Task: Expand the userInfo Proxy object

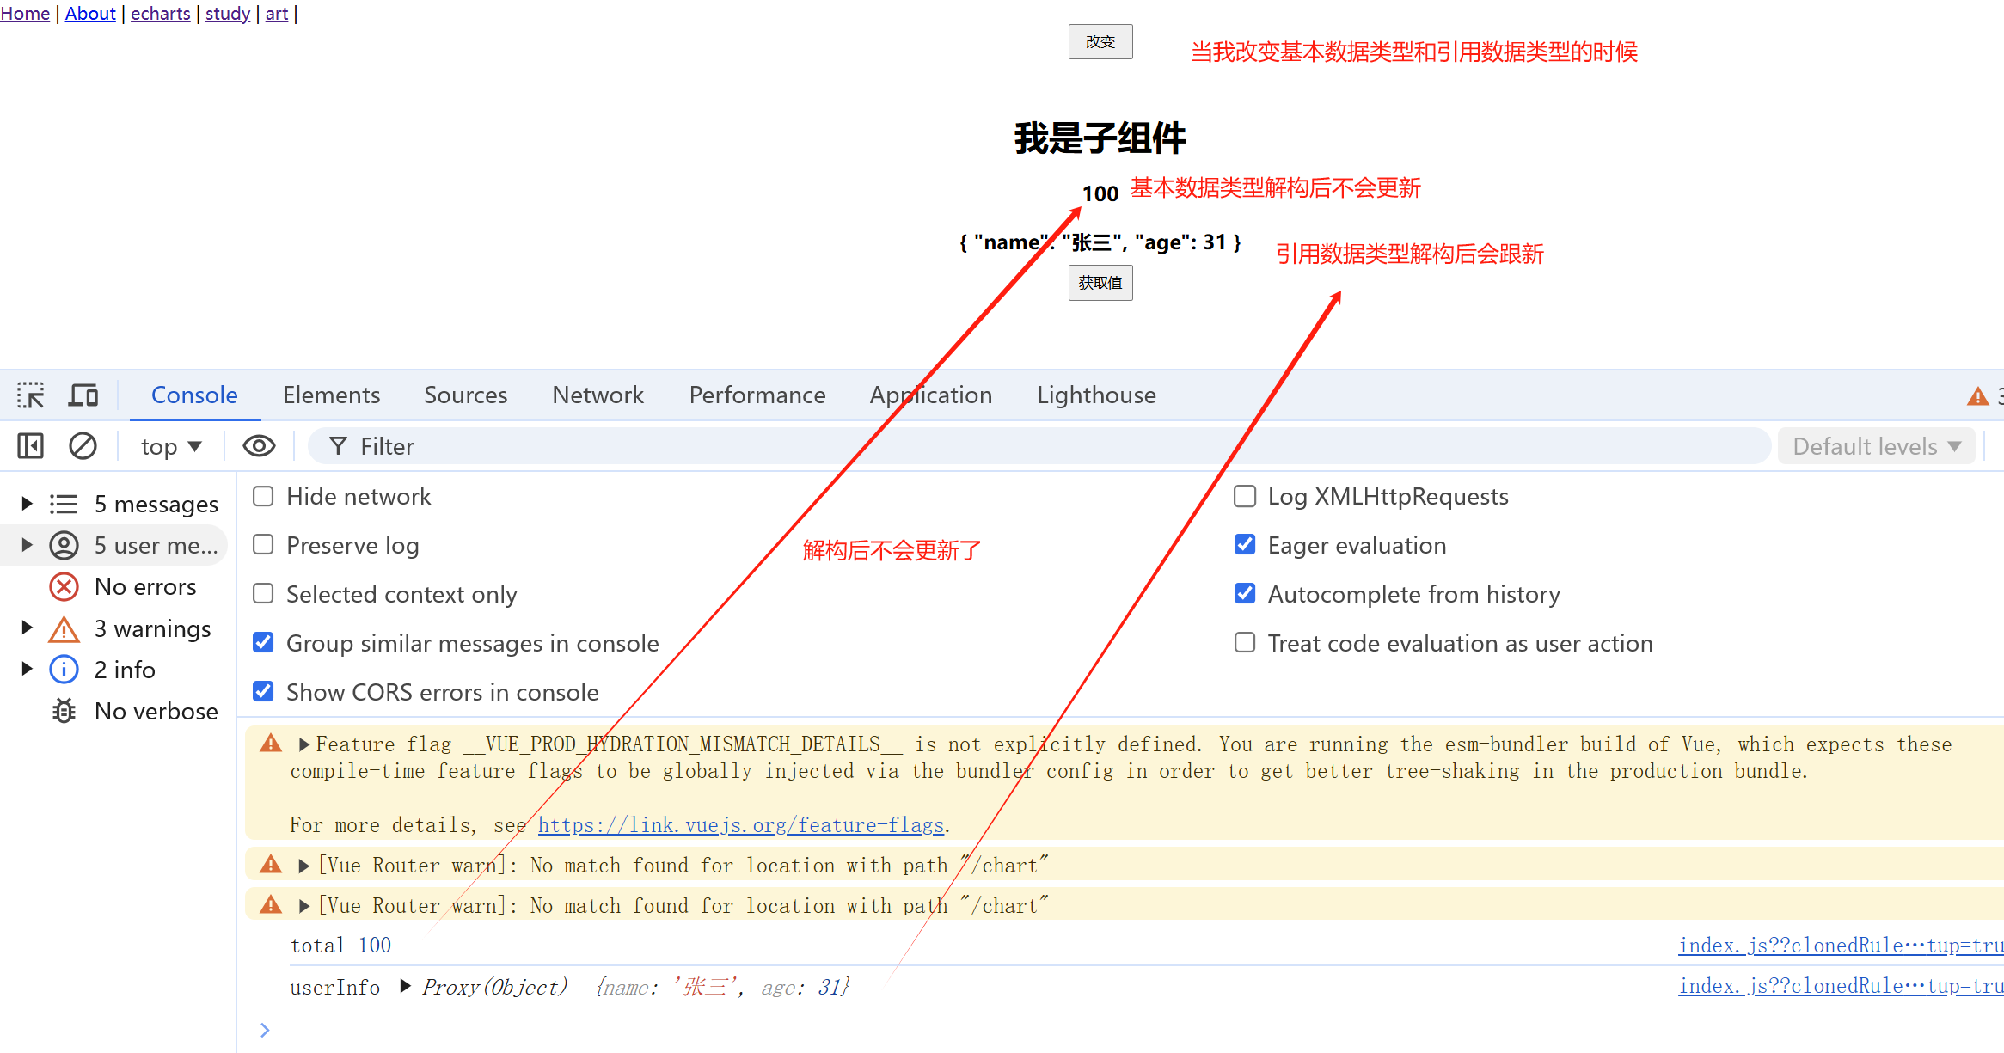Action: [405, 987]
